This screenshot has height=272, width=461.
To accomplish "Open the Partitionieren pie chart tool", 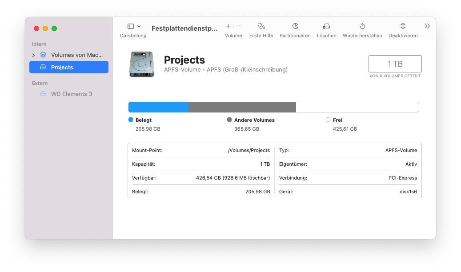I will coord(295,26).
